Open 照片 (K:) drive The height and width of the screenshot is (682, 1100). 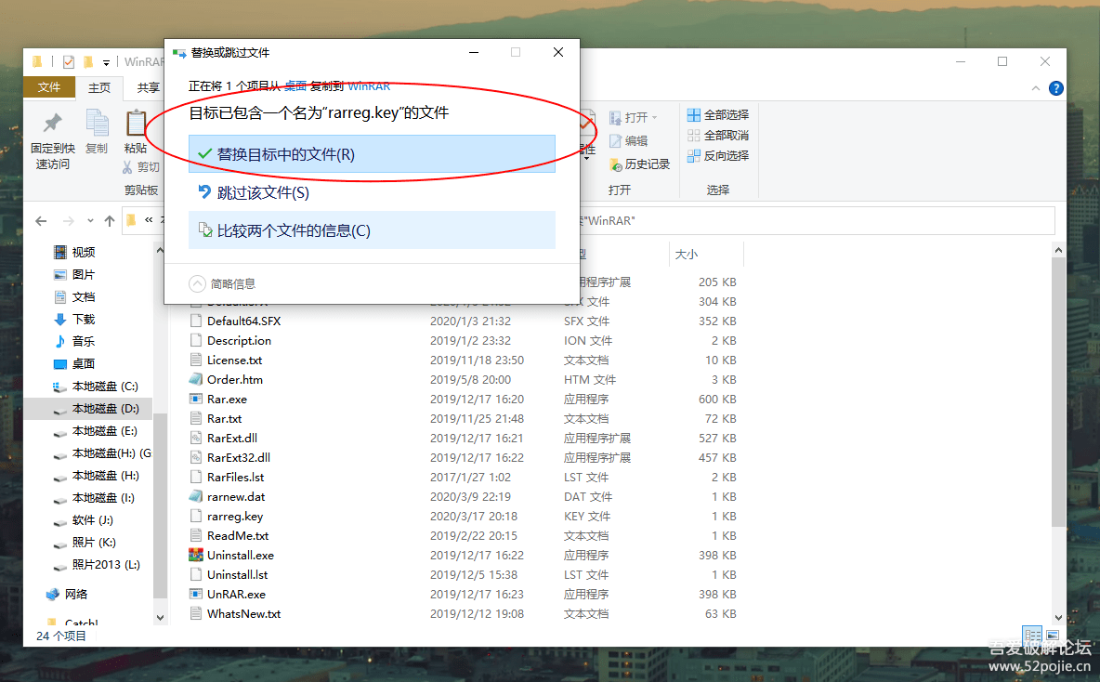pyautogui.click(x=93, y=543)
